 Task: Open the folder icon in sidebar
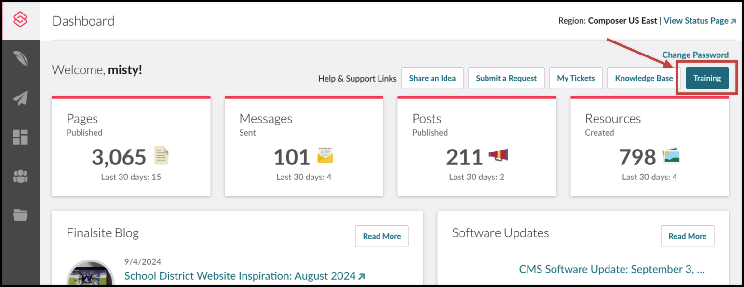coord(20,215)
